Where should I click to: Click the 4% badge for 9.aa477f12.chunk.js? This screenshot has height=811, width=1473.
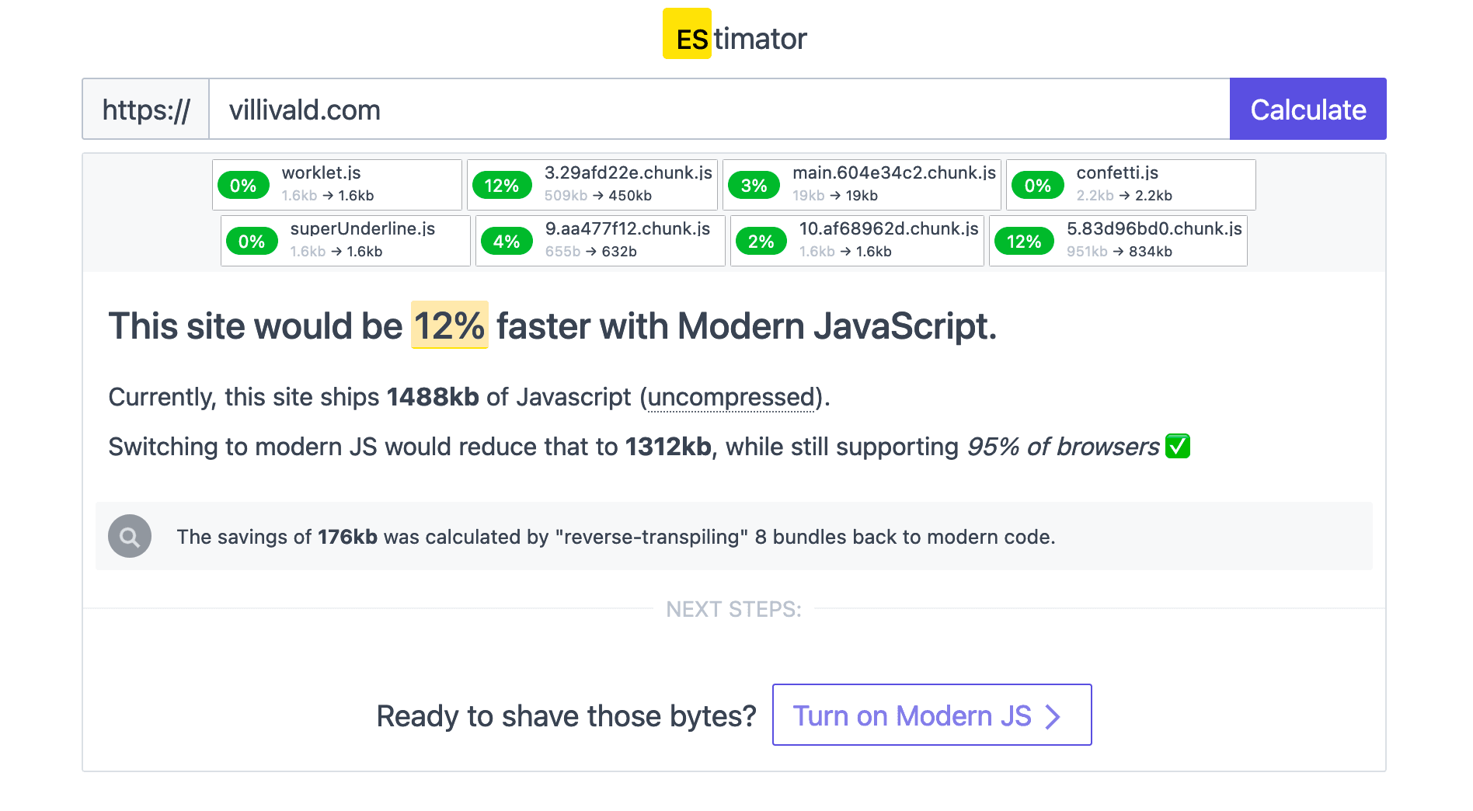(507, 242)
